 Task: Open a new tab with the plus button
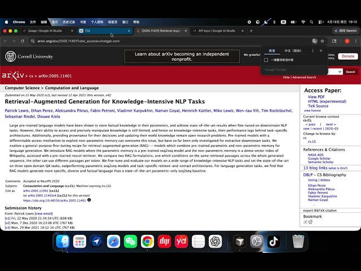(251, 30)
